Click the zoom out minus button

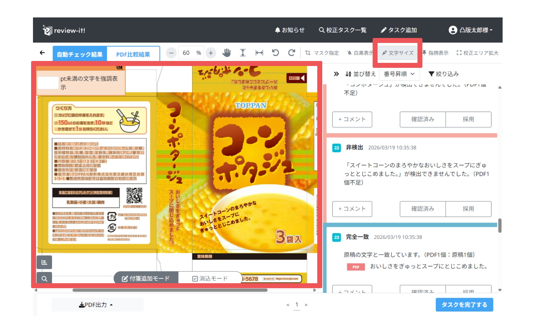171,53
